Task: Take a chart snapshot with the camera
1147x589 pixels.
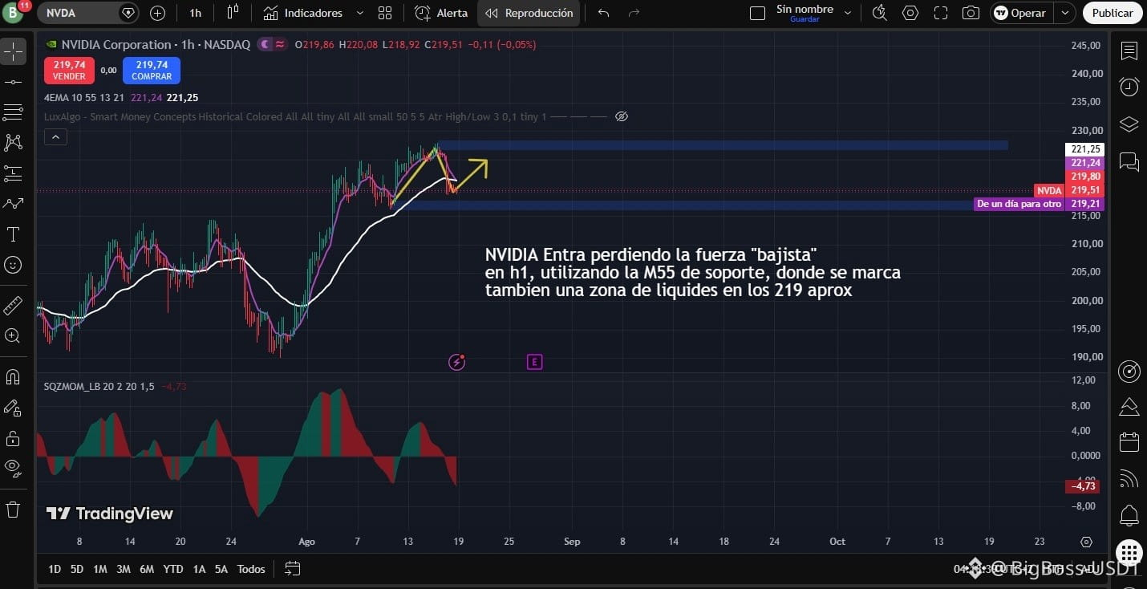Action: [971, 13]
